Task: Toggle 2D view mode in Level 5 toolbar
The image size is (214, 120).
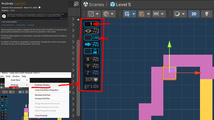Action: pyautogui.click(x=194, y=14)
